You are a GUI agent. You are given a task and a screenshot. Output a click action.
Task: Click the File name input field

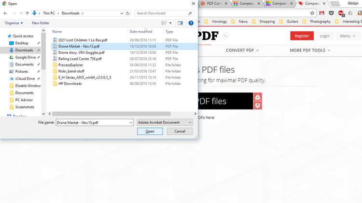pyautogui.click(x=92, y=123)
